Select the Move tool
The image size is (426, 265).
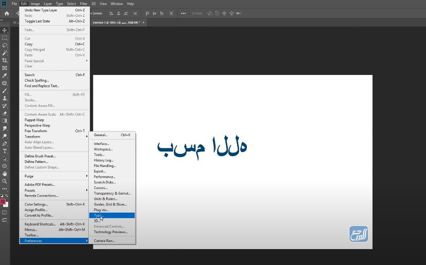[x=5, y=30]
